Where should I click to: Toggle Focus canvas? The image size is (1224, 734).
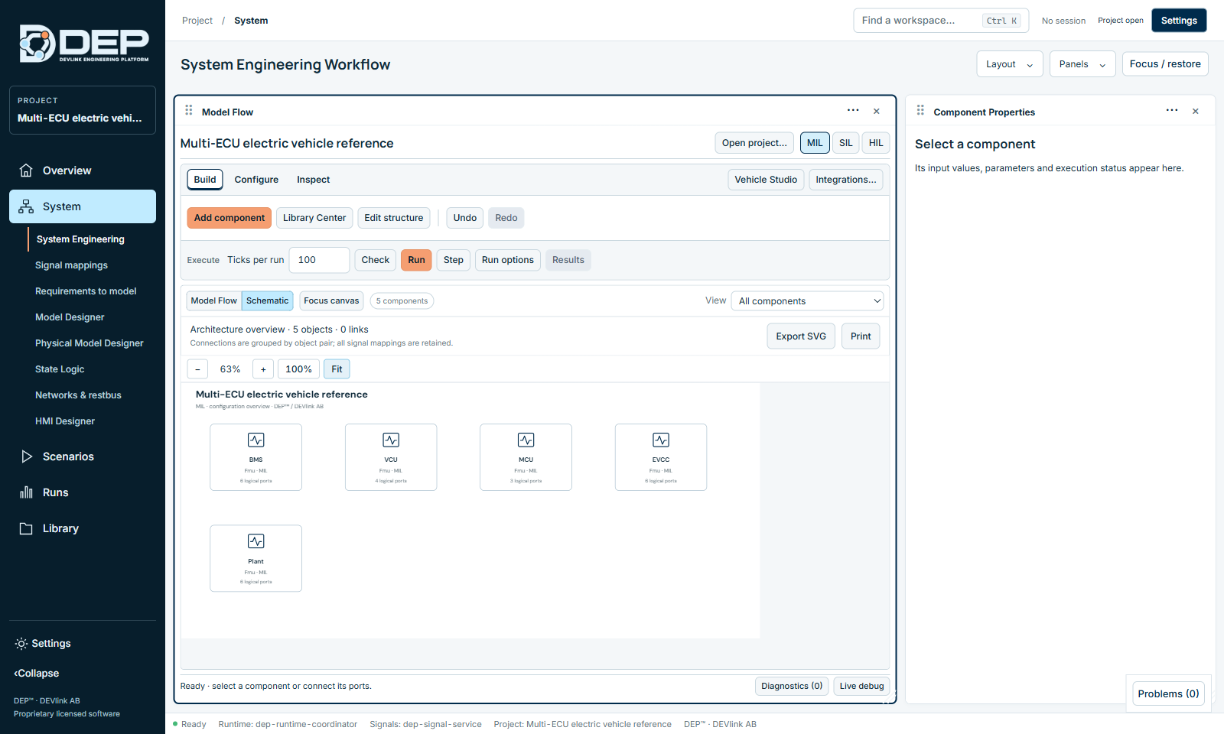[331, 301]
